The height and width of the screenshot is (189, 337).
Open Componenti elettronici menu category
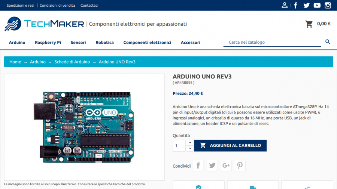pos(147,43)
